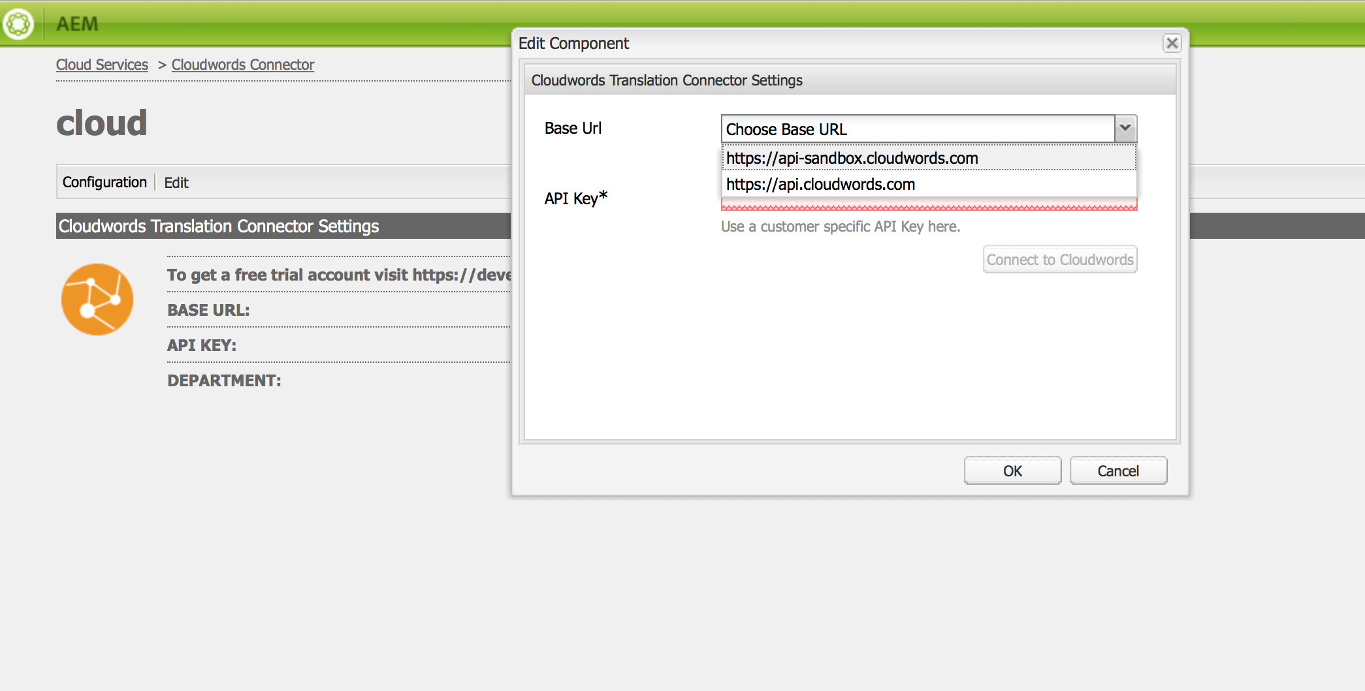Click the Choose Base URL text field
This screenshot has height=691, width=1365.
click(917, 129)
